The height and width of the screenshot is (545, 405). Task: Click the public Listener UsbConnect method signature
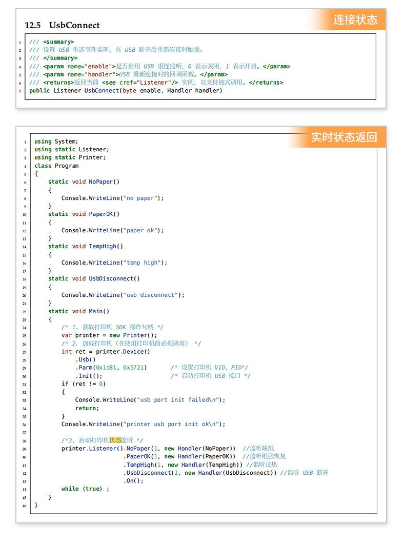[x=126, y=91]
